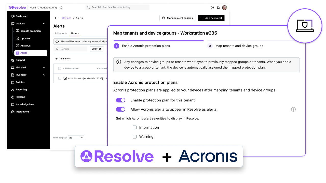Click gear icon in Manage alert policies
The width and height of the screenshot is (326, 183).
pos(164,18)
